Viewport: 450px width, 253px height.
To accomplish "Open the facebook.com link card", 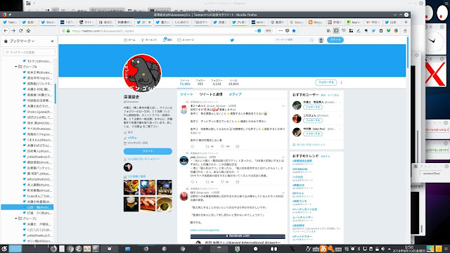I will point(238,239).
